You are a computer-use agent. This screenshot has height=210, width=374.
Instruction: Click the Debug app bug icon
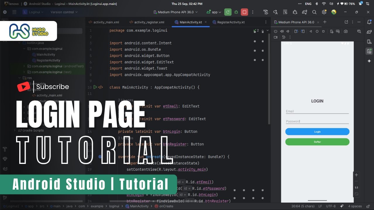[x=236, y=12]
